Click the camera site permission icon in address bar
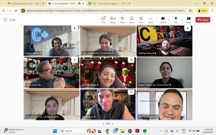 23,11
